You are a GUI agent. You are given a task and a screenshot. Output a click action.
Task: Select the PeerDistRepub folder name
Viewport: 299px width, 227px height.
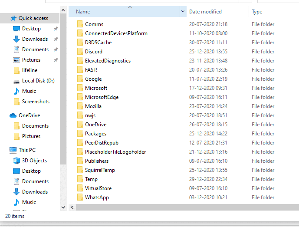pyautogui.click(x=102, y=143)
